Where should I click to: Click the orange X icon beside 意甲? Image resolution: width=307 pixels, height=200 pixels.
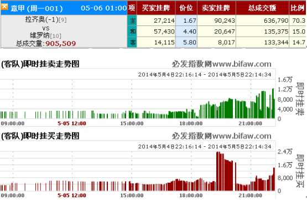click(4, 7)
